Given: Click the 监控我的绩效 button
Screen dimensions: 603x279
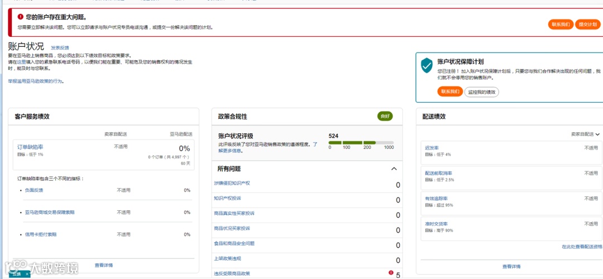Looking at the screenshot, I should 482,92.
